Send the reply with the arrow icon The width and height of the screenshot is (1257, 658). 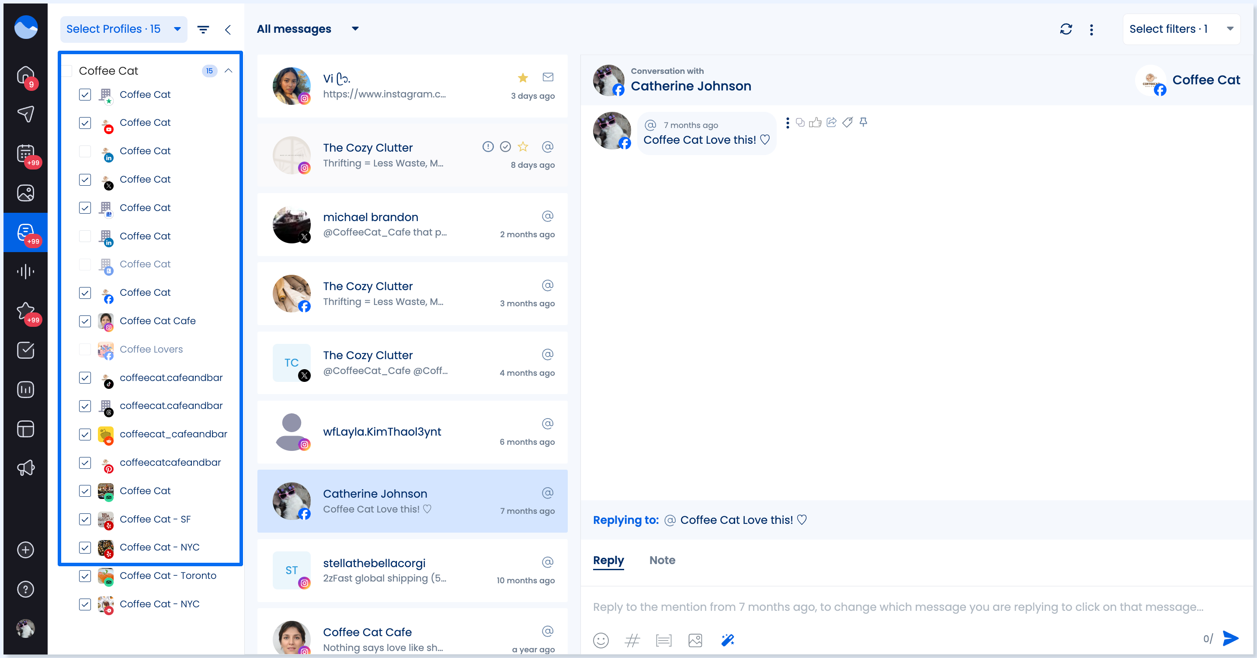(x=1230, y=638)
